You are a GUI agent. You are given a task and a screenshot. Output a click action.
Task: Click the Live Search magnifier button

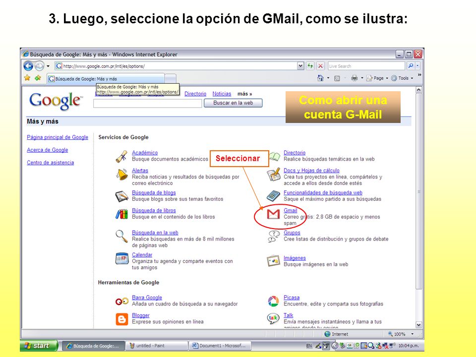point(411,65)
